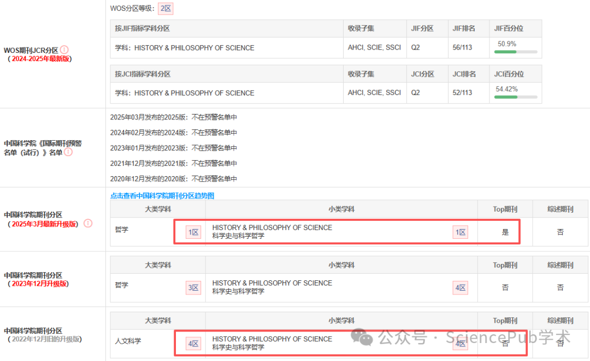
Task: Click the JIF百分位 50.9% progress bar
Action: (516, 52)
